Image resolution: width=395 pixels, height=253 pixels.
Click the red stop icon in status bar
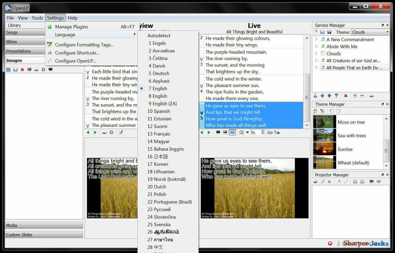tap(330, 243)
